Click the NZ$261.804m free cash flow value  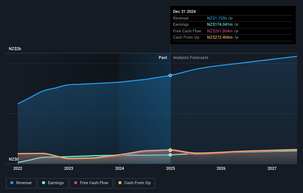[220, 31]
